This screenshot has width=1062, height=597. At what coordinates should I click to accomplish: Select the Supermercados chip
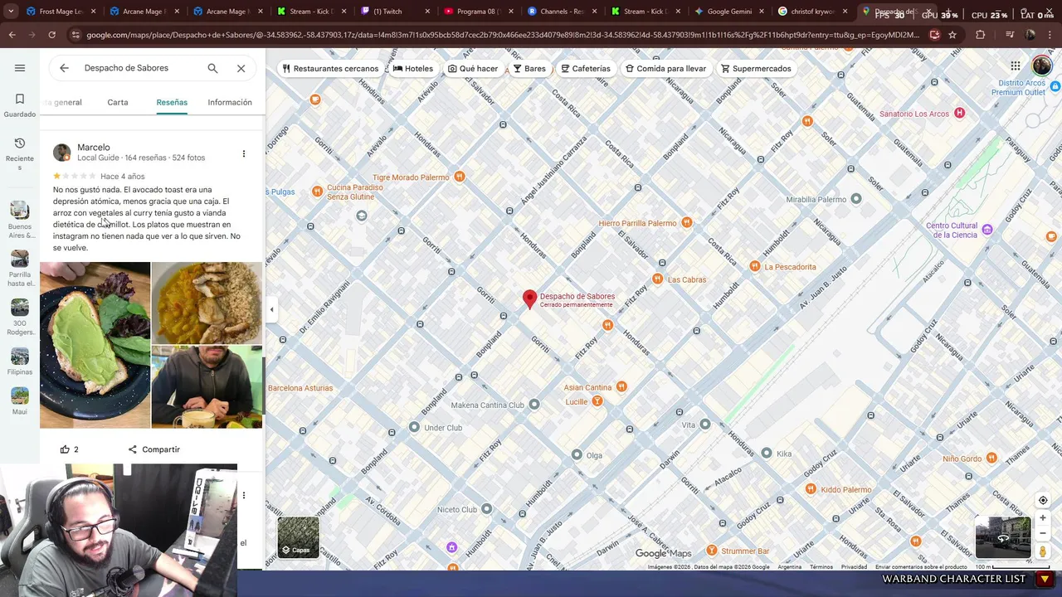pyautogui.click(x=756, y=68)
